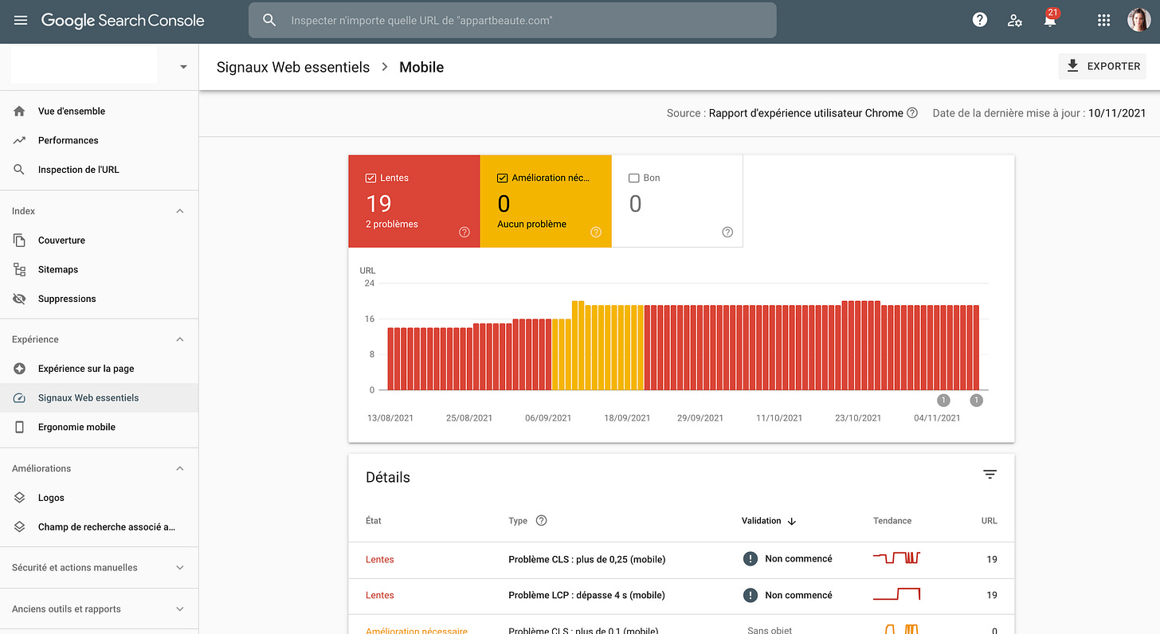The height and width of the screenshot is (634, 1160).
Task: Uncheck the Lentes checkbox
Action: (370, 178)
